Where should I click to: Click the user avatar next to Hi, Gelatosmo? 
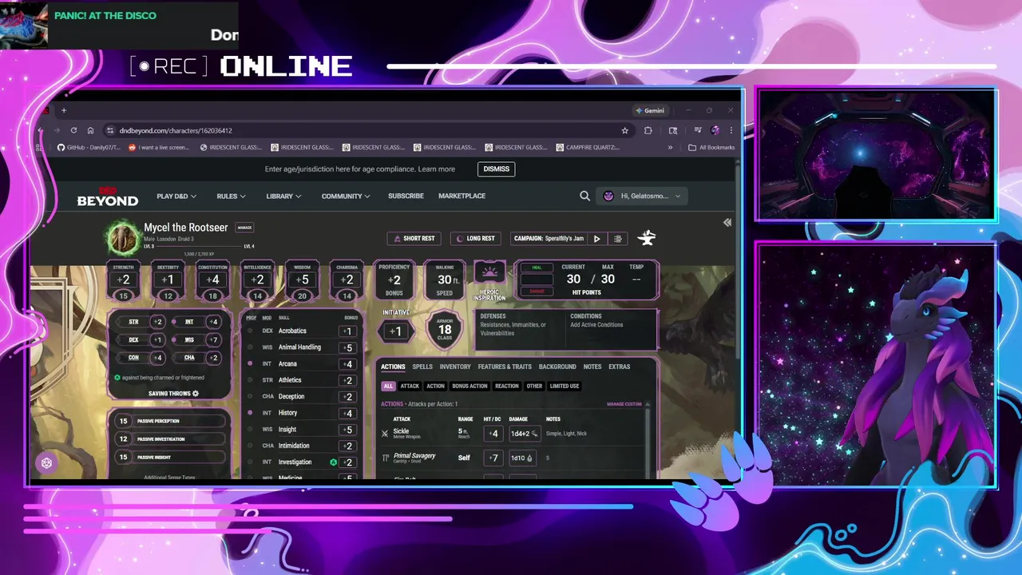[608, 196]
